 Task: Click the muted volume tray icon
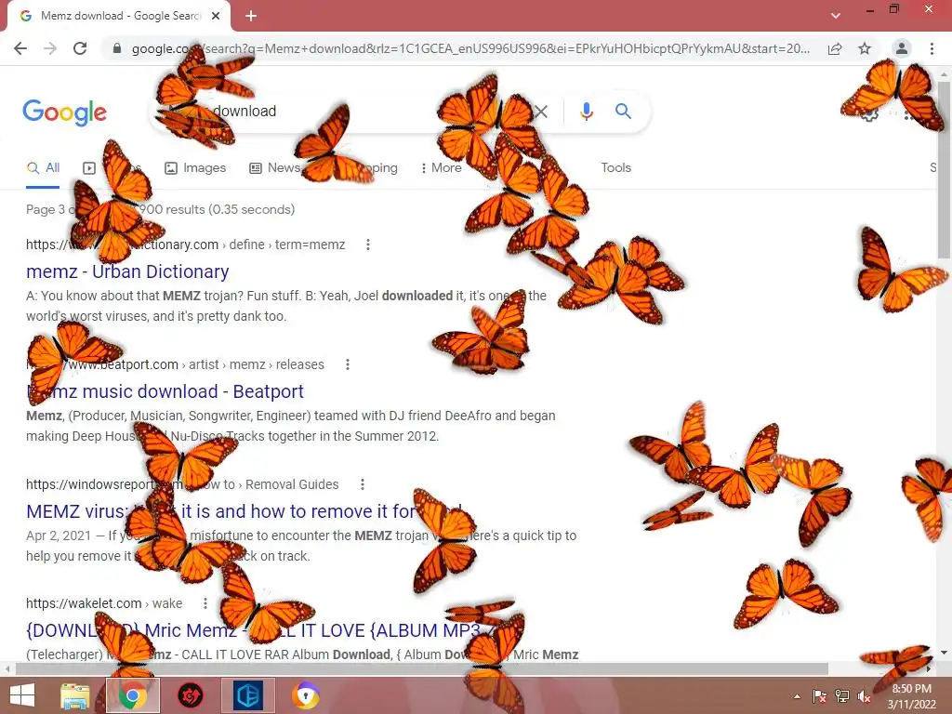[864, 696]
